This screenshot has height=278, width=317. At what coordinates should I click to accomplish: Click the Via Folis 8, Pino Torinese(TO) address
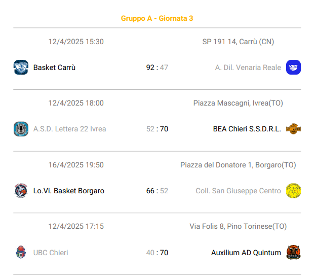(x=238, y=226)
